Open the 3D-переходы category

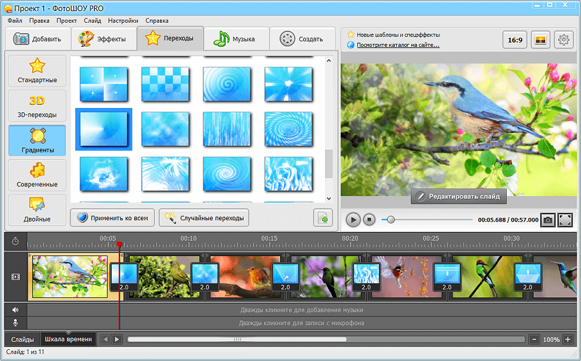point(37,106)
